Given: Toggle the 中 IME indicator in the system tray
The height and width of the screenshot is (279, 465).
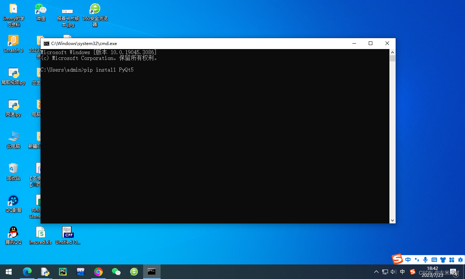Looking at the screenshot, I should pyautogui.click(x=403, y=272).
